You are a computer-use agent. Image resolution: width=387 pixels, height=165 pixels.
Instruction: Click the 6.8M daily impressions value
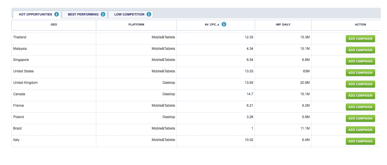coord(306,60)
